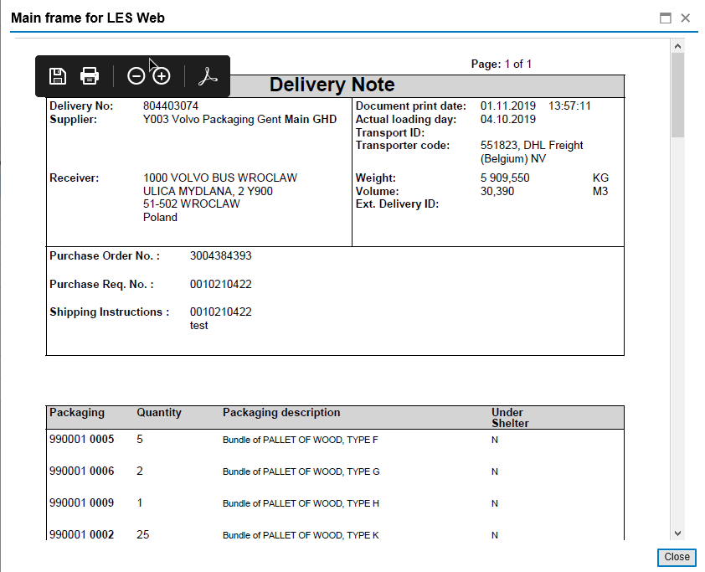Select 51-502 WROCLAW text
This screenshot has width=705, height=572.
[x=192, y=204]
